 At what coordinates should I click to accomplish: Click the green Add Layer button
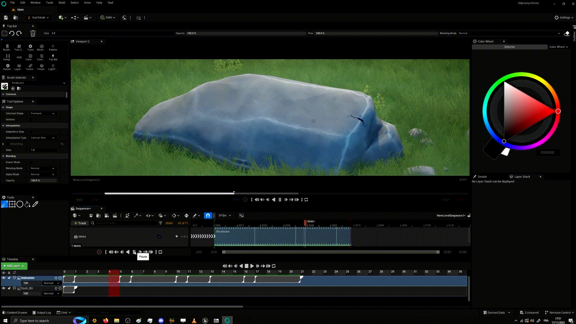14,266
